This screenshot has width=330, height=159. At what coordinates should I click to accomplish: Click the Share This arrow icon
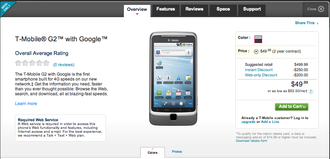tap(318, 23)
